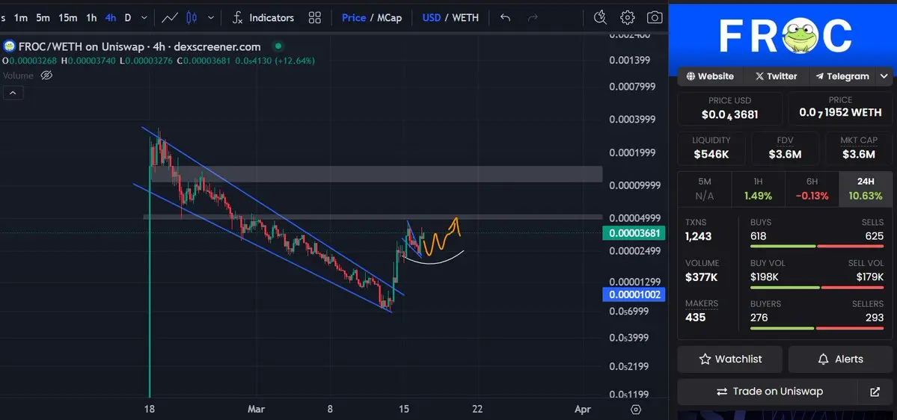The image size is (897, 420).
Task: Open Uniswap trade in new tab icon
Action: (x=875, y=392)
